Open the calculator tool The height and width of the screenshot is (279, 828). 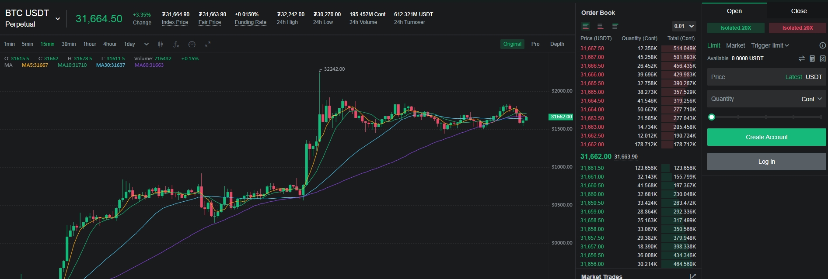pyautogui.click(x=812, y=59)
